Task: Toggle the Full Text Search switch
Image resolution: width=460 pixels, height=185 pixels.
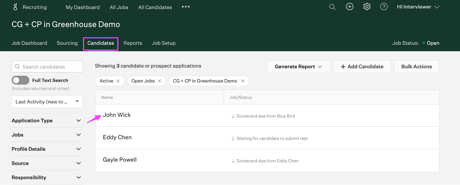Action: [x=20, y=80]
